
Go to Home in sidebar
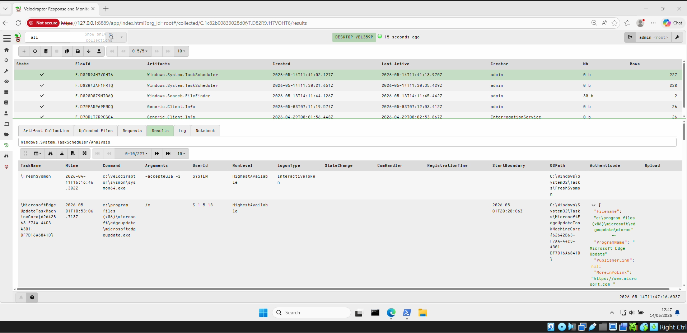tap(6, 50)
